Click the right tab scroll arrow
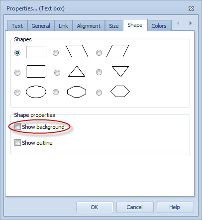The image size is (202, 220). pyautogui.click(x=191, y=23)
